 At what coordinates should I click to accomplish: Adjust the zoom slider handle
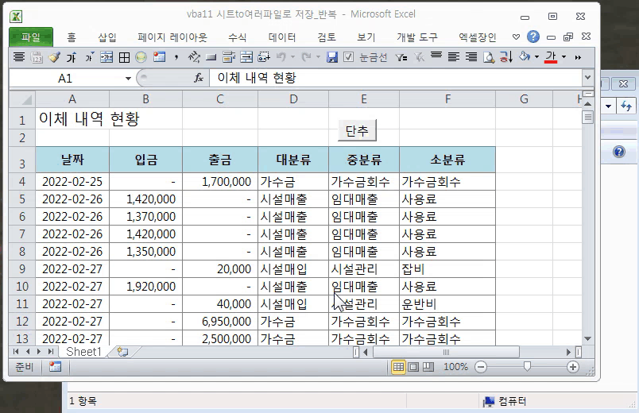[527, 367]
